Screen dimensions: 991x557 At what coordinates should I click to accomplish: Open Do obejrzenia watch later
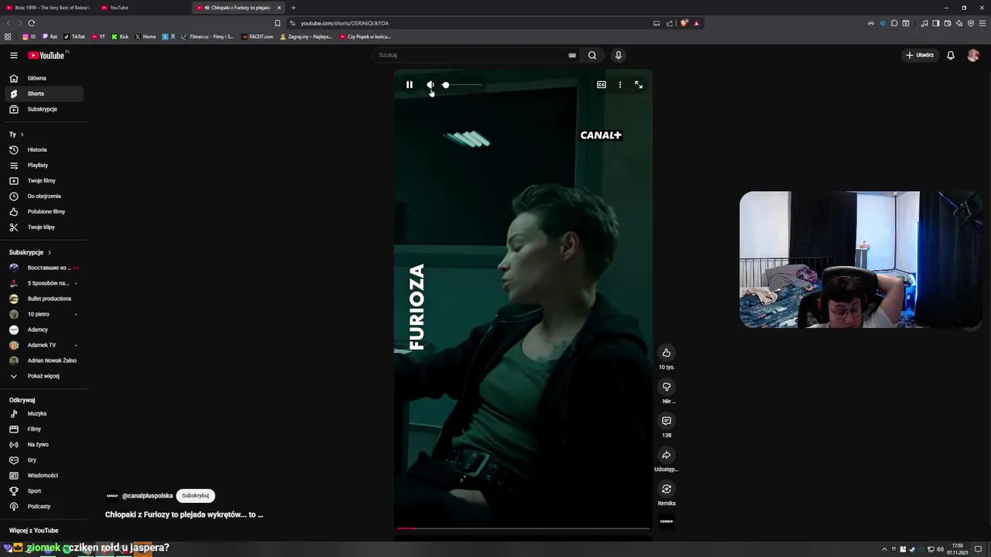click(x=44, y=196)
